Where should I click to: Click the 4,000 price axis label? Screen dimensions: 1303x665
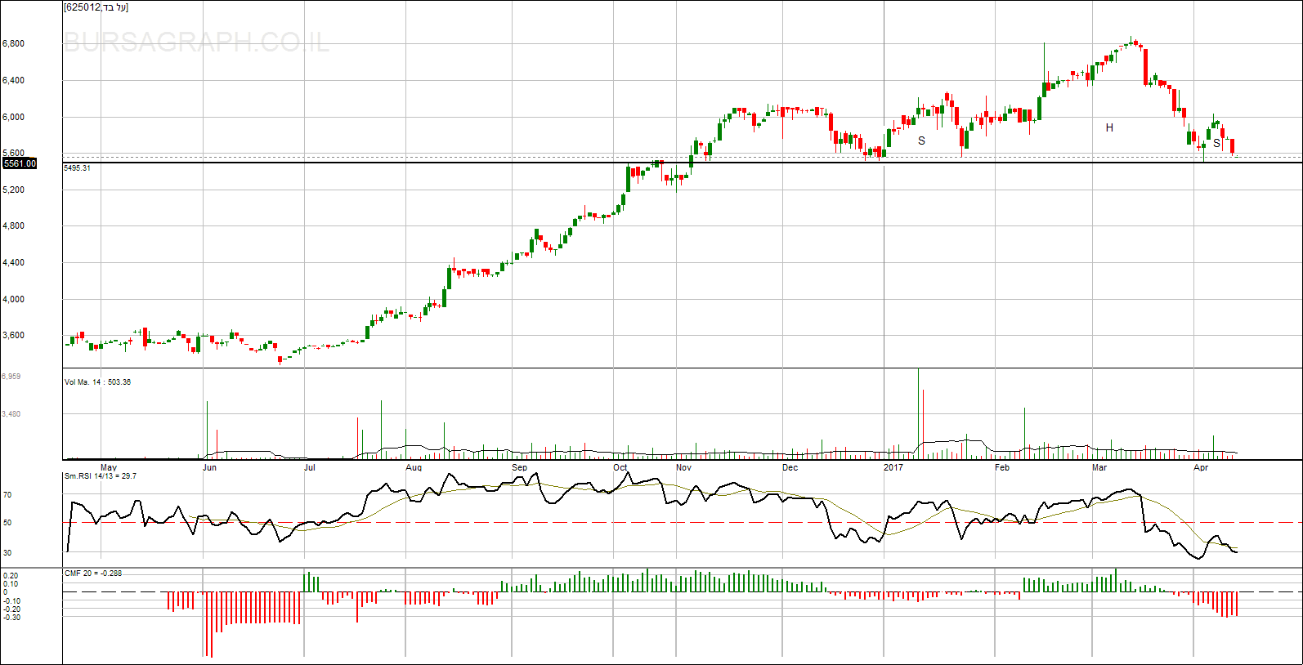click(x=13, y=300)
